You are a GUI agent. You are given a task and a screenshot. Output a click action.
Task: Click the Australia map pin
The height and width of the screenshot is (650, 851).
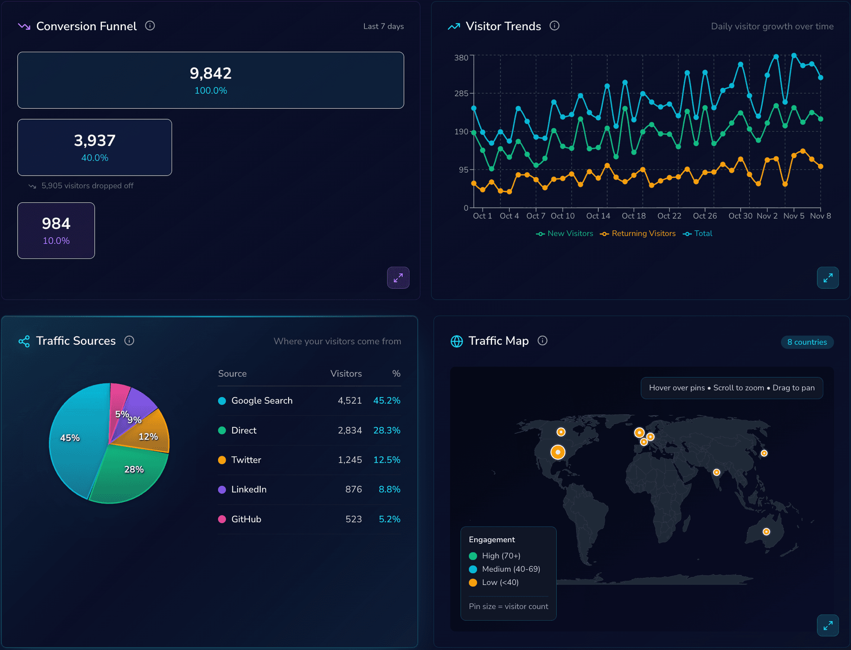click(x=766, y=531)
